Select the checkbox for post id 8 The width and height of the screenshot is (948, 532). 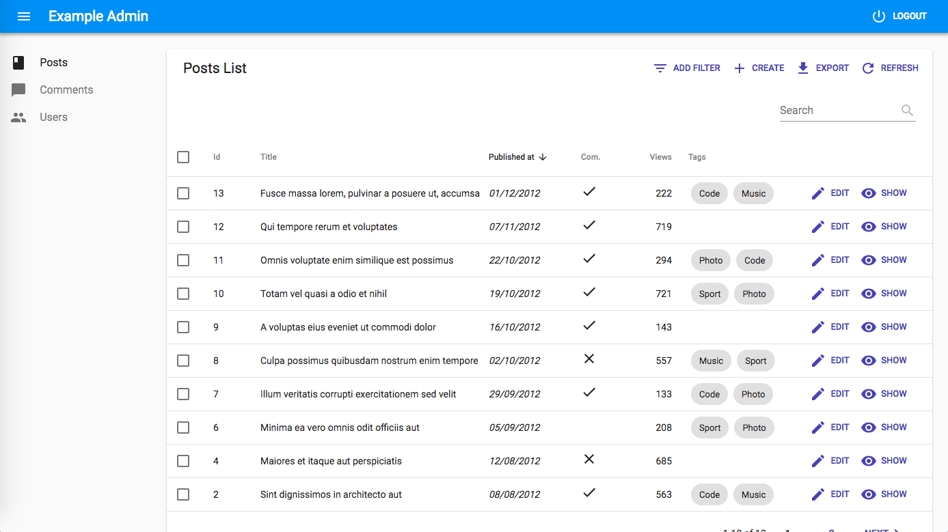tap(183, 361)
